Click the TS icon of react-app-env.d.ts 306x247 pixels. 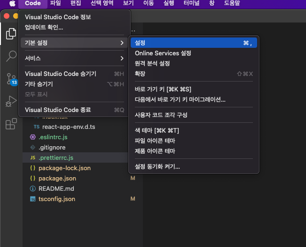[37, 127]
